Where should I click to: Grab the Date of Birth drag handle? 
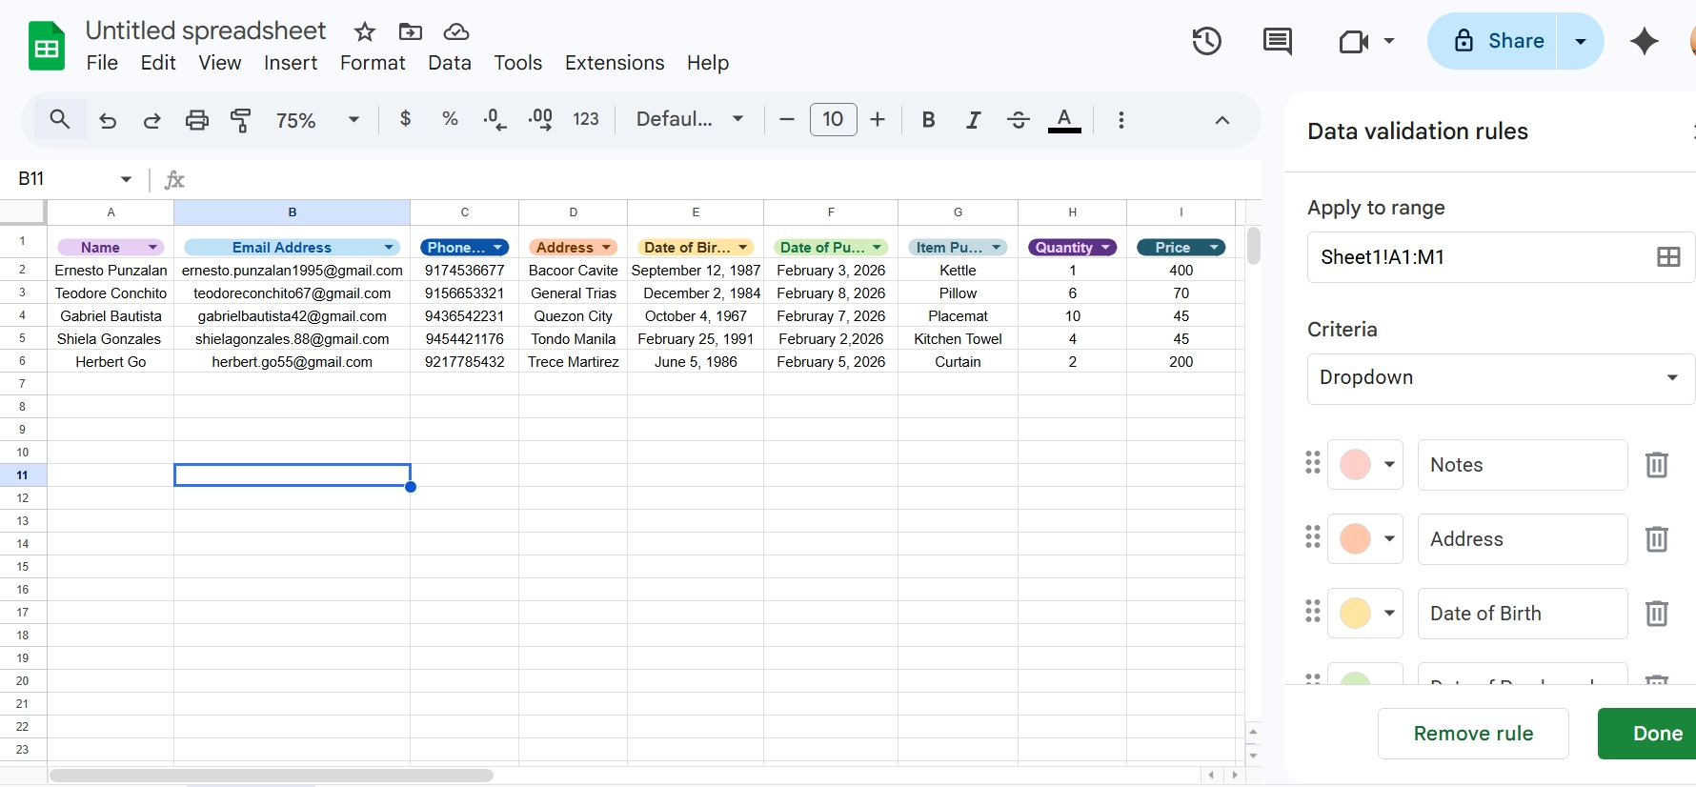[x=1313, y=611]
